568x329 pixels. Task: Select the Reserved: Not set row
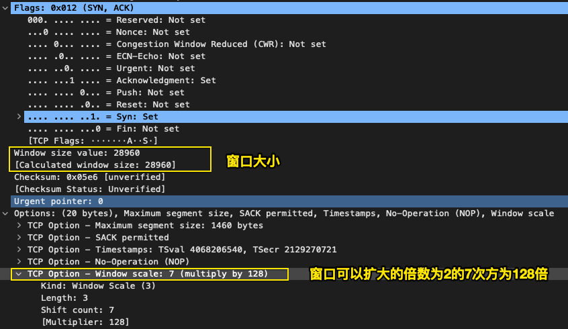coord(116,20)
